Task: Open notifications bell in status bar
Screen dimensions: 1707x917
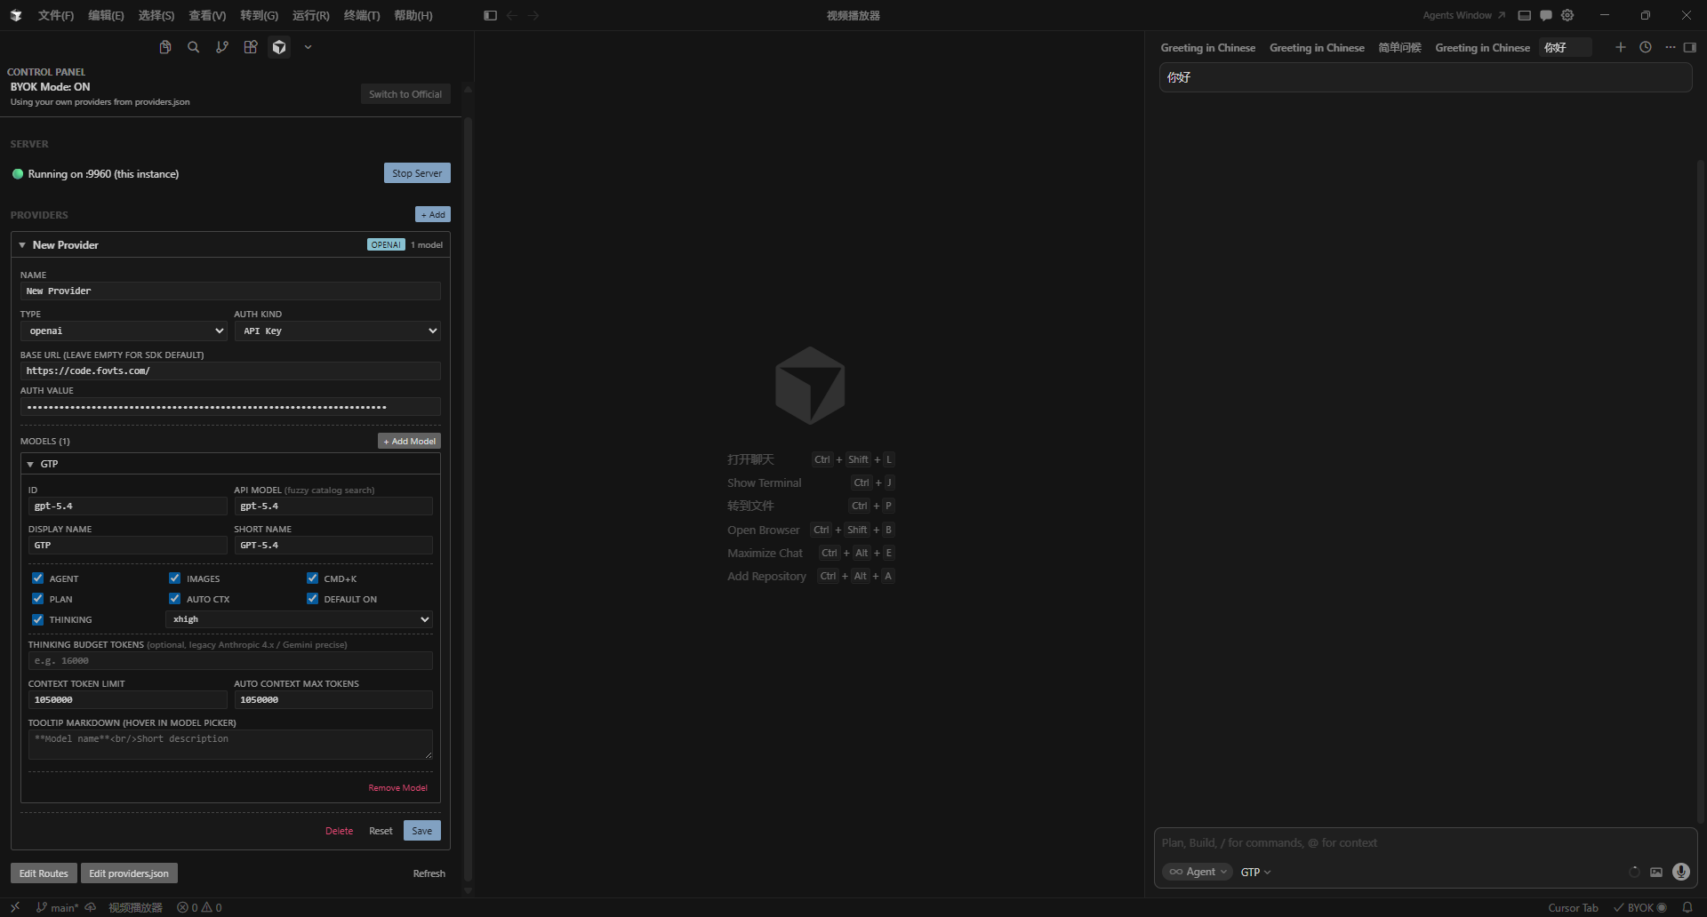Action: pos(1687,907)
